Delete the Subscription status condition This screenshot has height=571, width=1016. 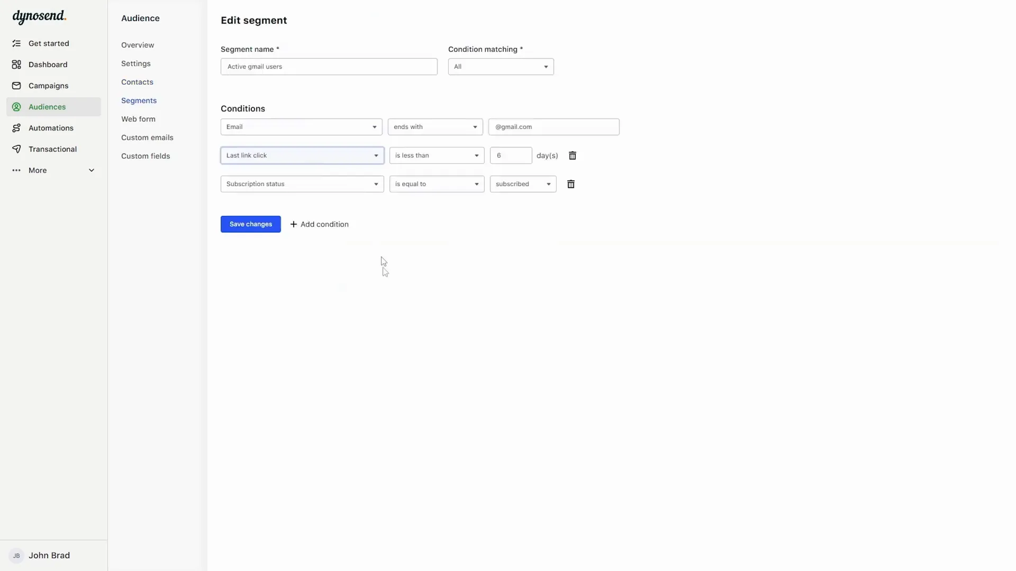coord(571,183)
